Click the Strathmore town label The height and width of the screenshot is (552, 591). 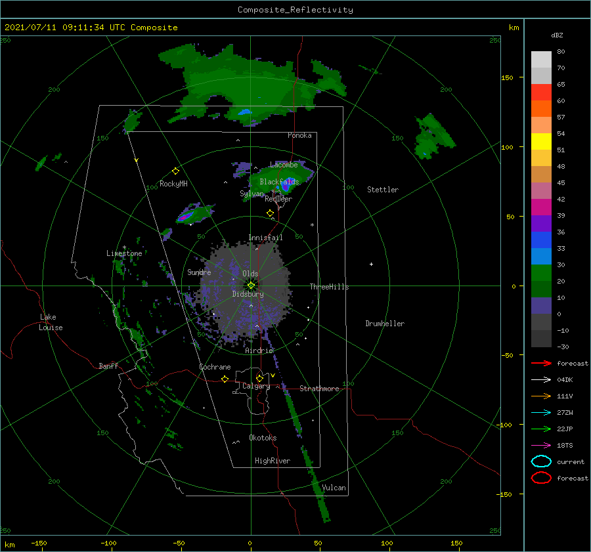(x=319, y=389)
